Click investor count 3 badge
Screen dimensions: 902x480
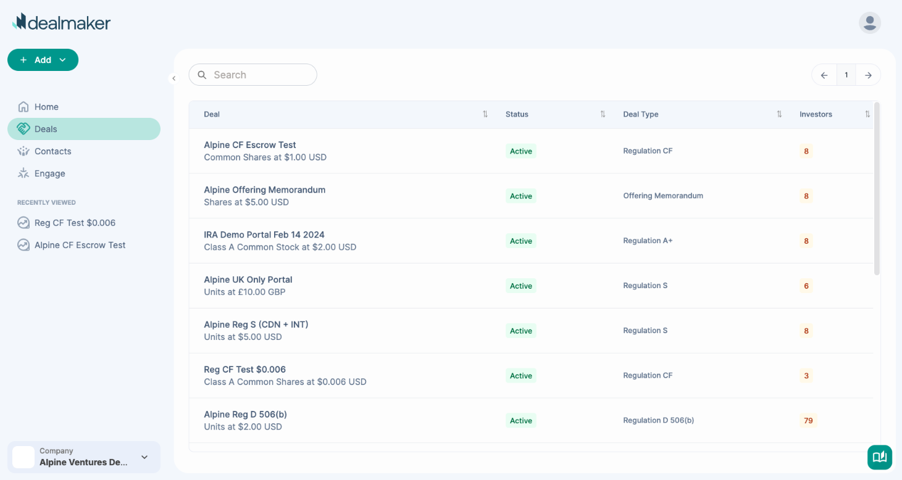(x=806, y=376)
